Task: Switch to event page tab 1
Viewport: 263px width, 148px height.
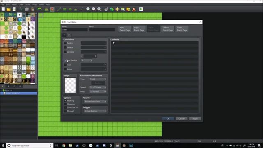Action: coord(64,35)
